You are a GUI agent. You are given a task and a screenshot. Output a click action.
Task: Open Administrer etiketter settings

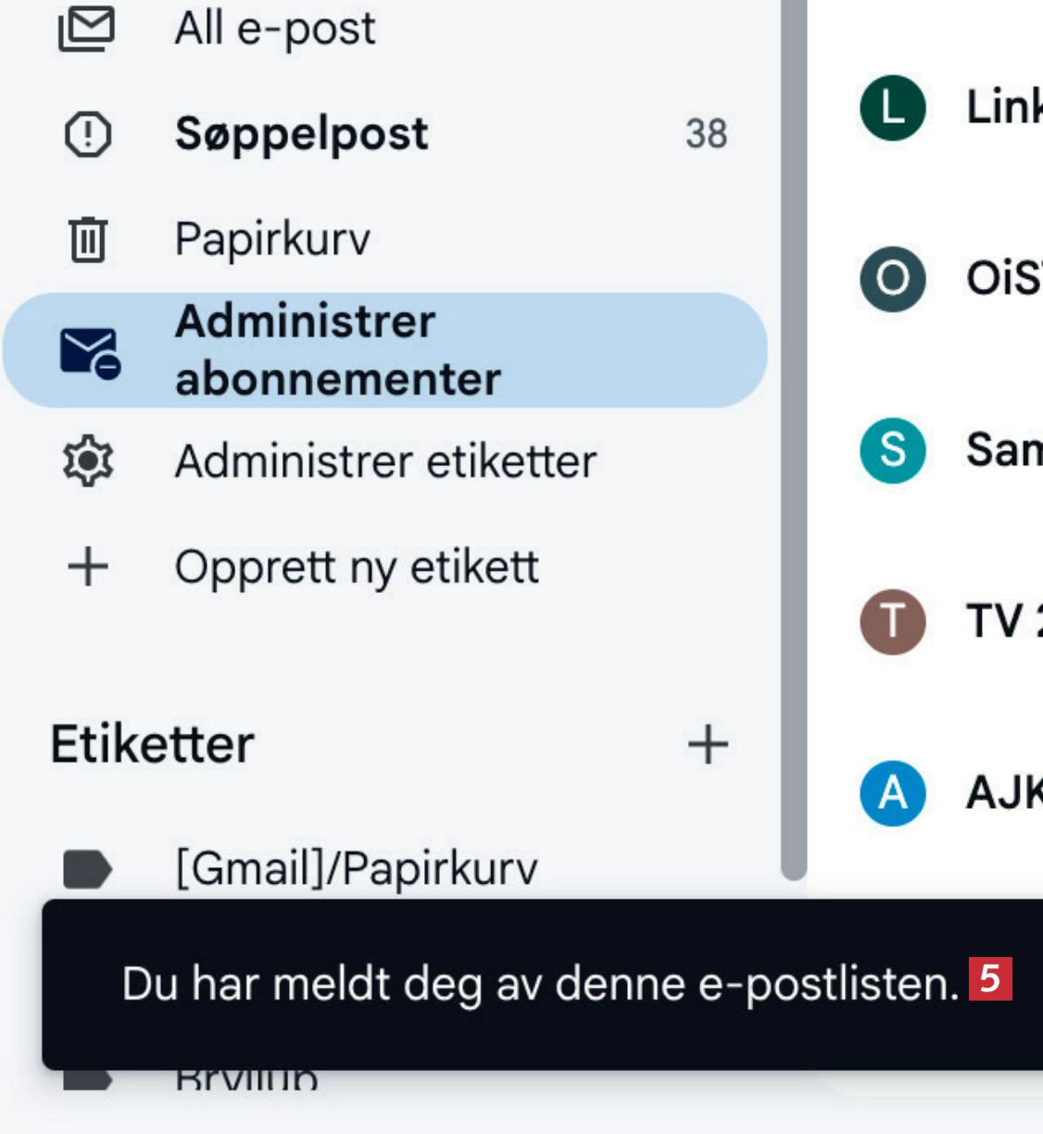tap(385, 461)
